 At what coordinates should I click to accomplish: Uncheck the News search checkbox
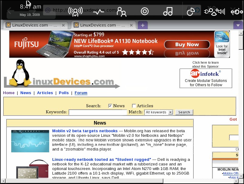pyautogui.click(x=110, y=106)
